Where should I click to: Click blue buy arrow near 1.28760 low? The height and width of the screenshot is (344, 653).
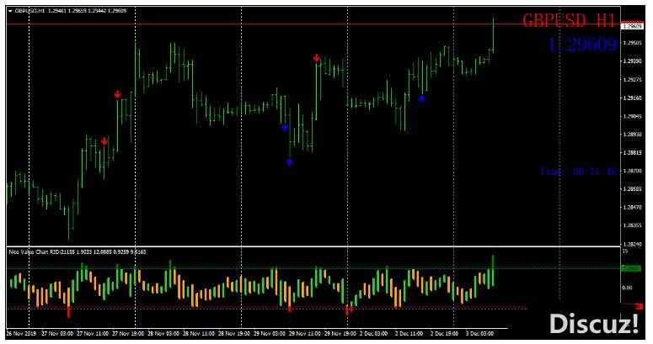click(x=290, y=162)
